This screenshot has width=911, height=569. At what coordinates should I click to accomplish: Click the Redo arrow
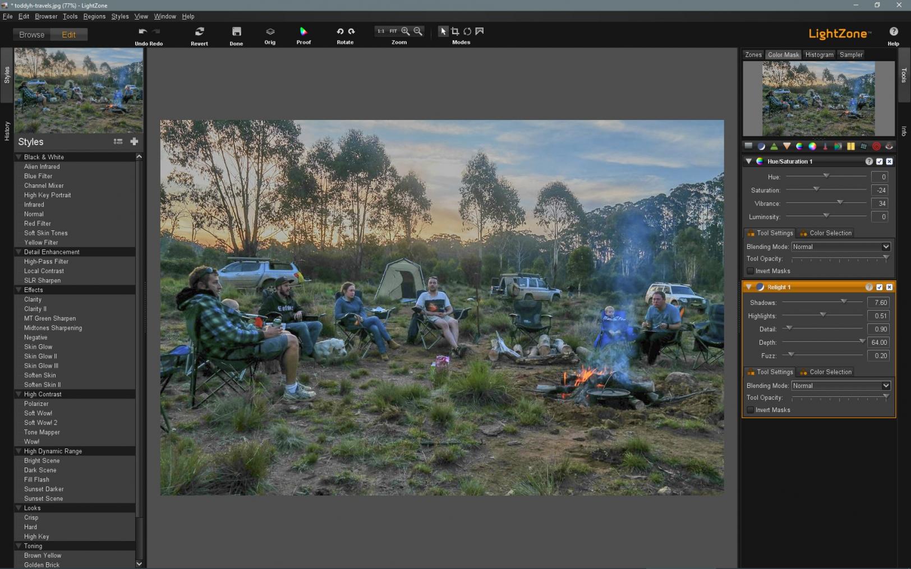(157, 31)
